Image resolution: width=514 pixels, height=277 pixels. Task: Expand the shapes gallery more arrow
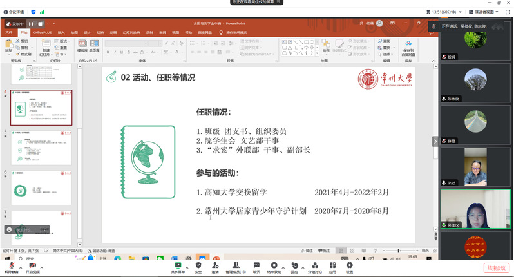[x=318, y=53]
